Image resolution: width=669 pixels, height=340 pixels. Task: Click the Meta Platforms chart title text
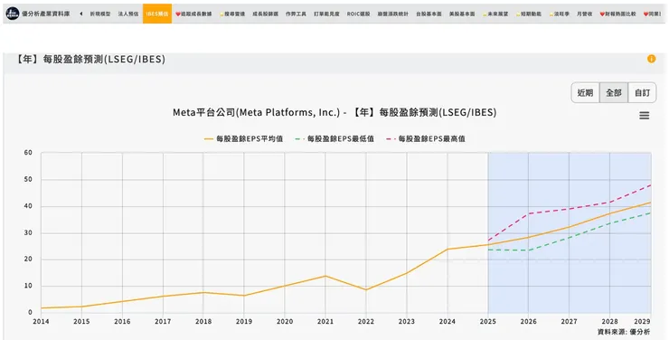(x=334, y=113)
